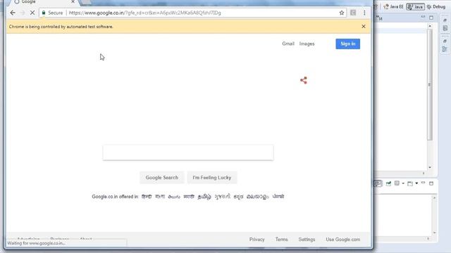Click the Use Google.com footer link

[343, 239]
